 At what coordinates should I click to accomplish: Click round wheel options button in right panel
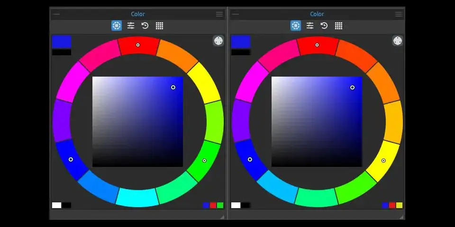397,41
